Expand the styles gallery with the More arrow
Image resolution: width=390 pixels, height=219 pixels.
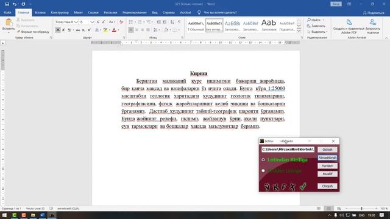point(299,30)
